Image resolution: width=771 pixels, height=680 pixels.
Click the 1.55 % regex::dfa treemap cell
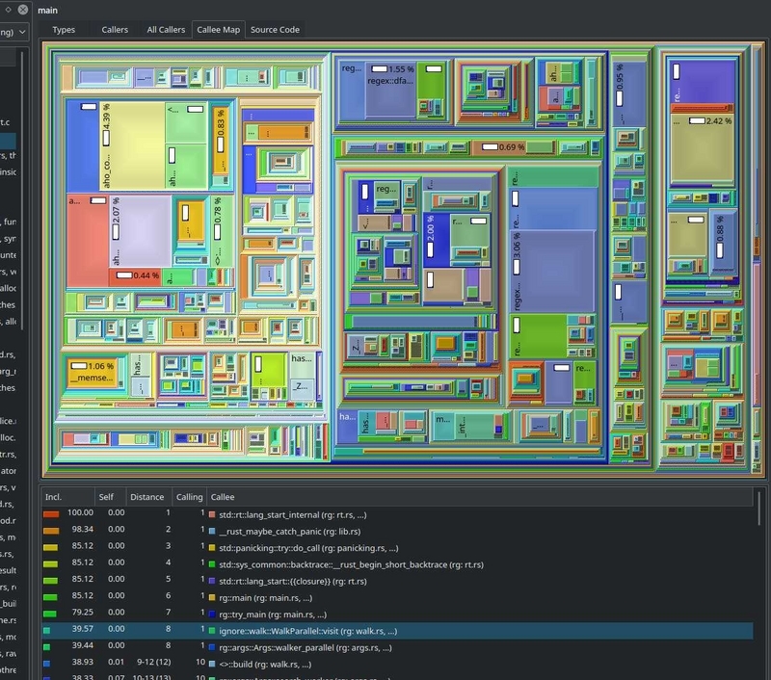(391, 89)
